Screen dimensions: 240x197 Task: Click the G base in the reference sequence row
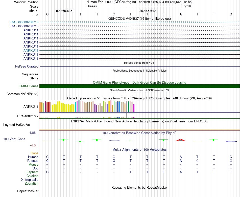(x=114, y=14)
